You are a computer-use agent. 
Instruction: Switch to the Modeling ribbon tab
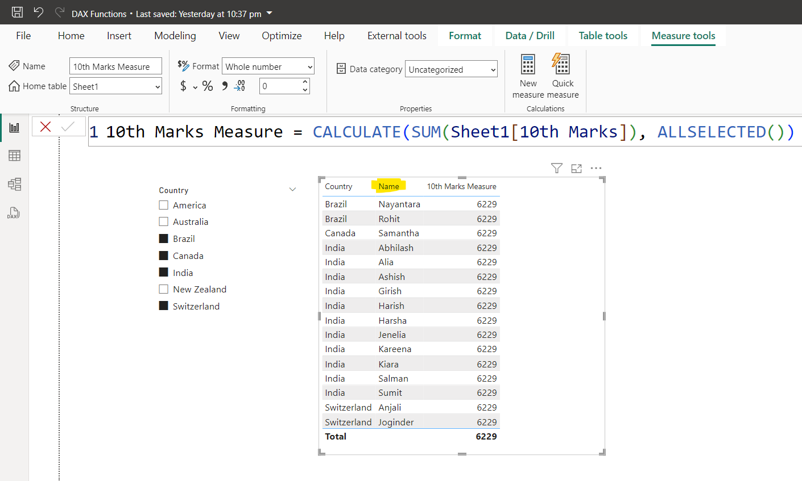coord(175,35)
